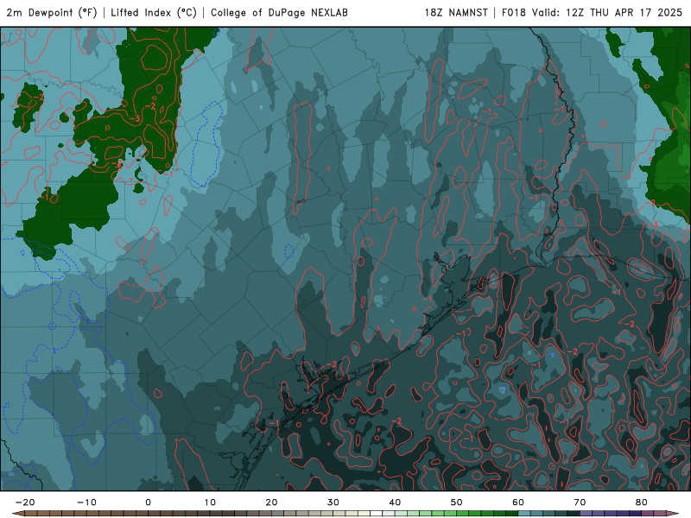
Task: Click the '12Z THU APR 17 2025' valid time
Action: (x=624, y=12)
